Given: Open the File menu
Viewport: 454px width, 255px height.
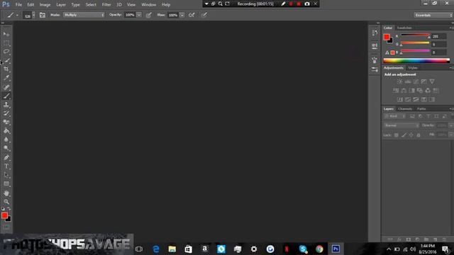Looking at the screenshot, I should click(x=18, y=5).
